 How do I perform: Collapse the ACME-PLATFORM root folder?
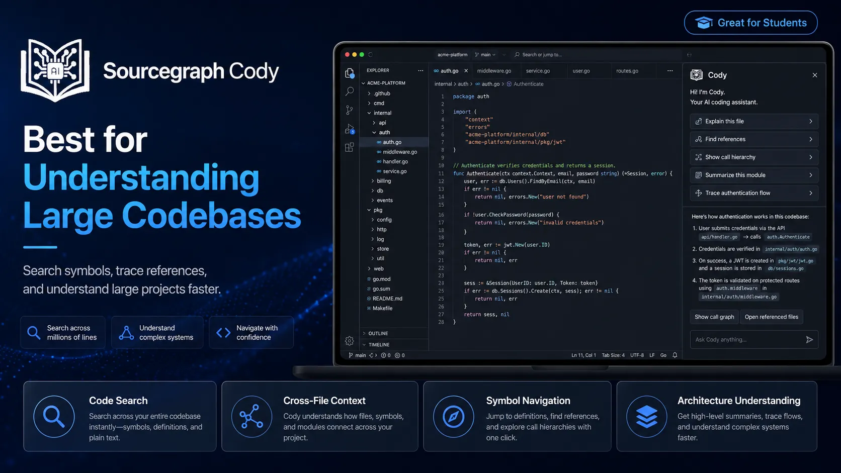364,83
